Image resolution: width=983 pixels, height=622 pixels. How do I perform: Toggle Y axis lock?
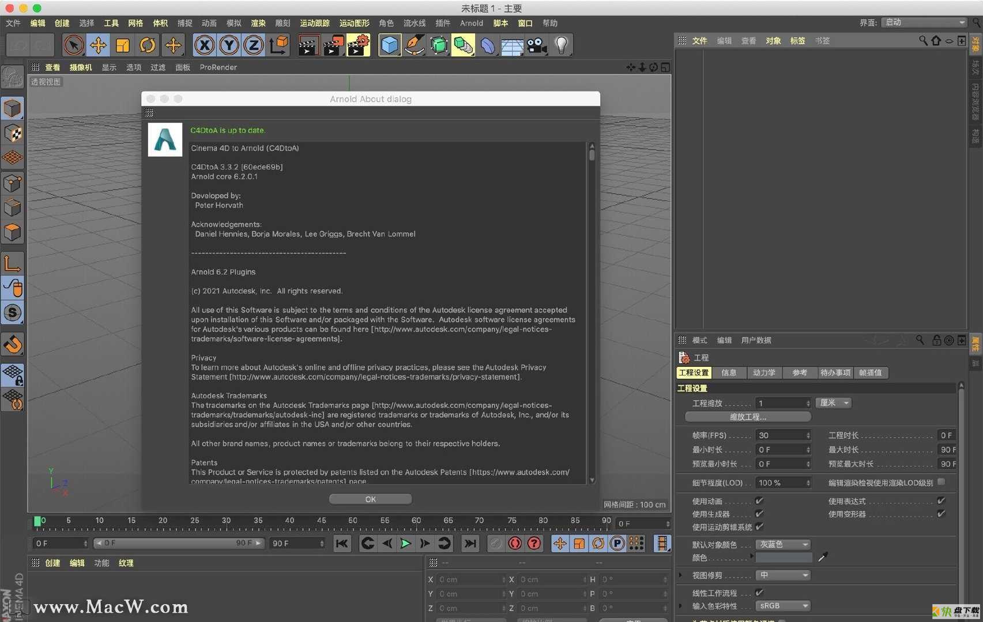229,45
